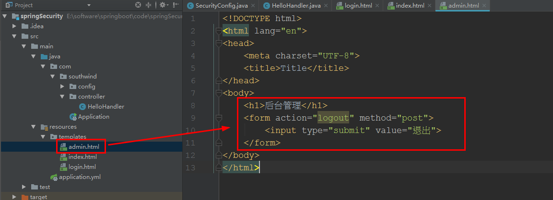Fold the html tag on line 2
The height and width of the screenshot is (200, 553).
(x=219, y=31)
